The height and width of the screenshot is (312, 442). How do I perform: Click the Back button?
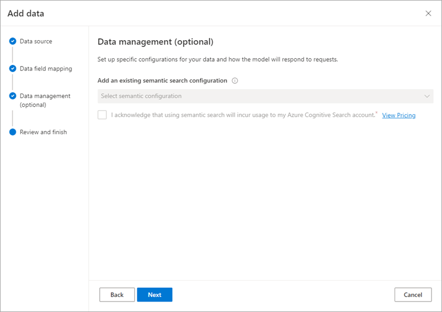click(x=117, y=295)
